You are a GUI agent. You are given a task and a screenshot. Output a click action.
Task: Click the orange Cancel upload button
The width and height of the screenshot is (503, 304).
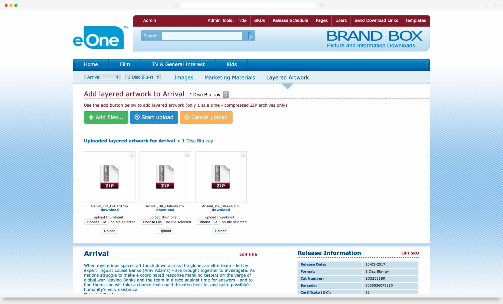click(206, 117)
